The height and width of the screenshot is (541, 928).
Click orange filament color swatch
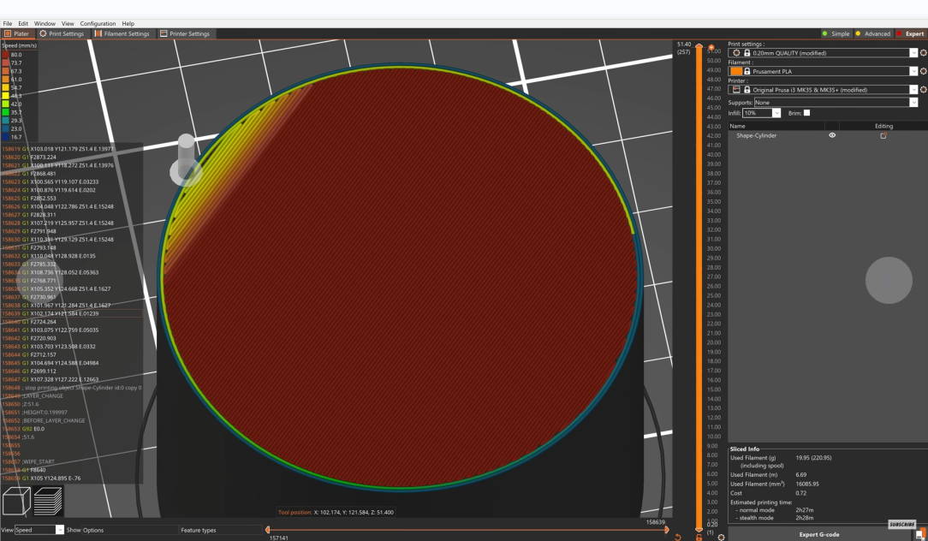tap(736, 71)
